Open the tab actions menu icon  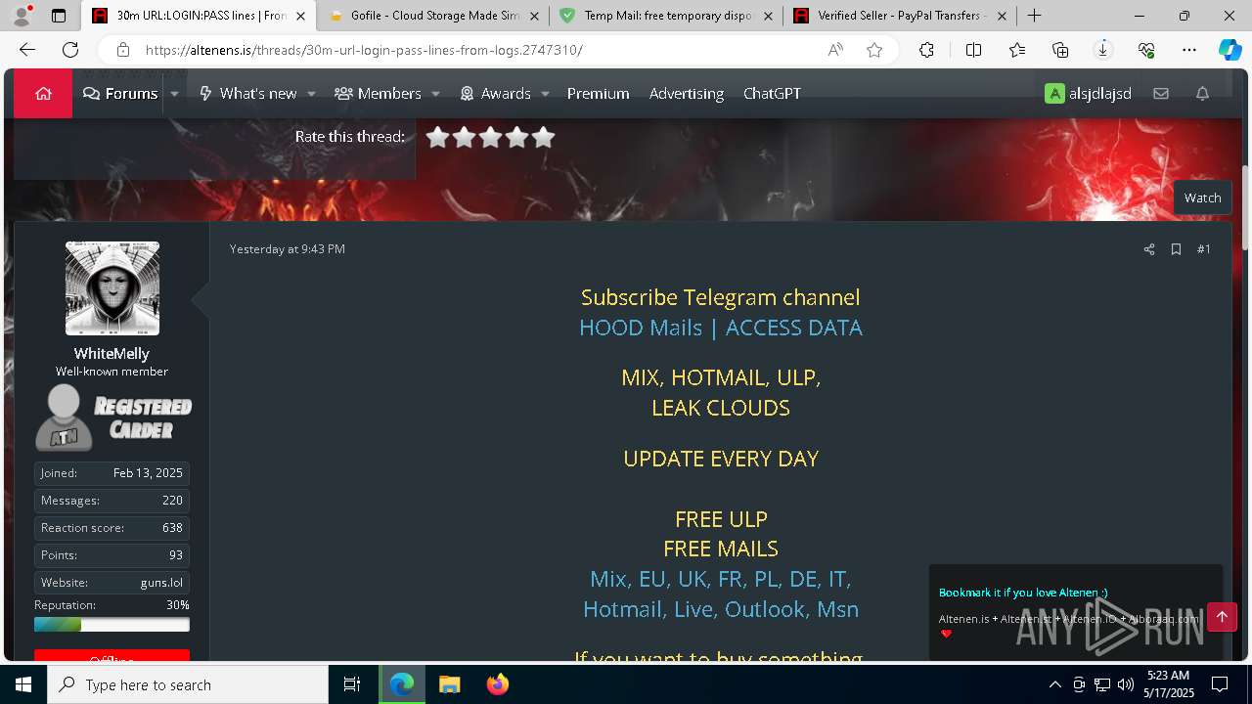pyautogui.click(x=59, y=16)
